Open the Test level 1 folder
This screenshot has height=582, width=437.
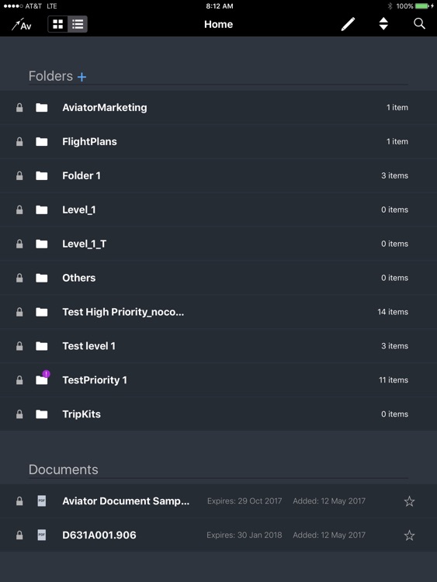point(218,346)
